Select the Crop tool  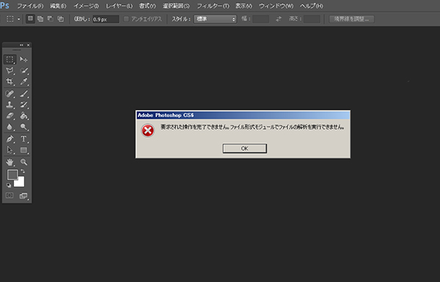pyautogui.click(x=10, y=81)
